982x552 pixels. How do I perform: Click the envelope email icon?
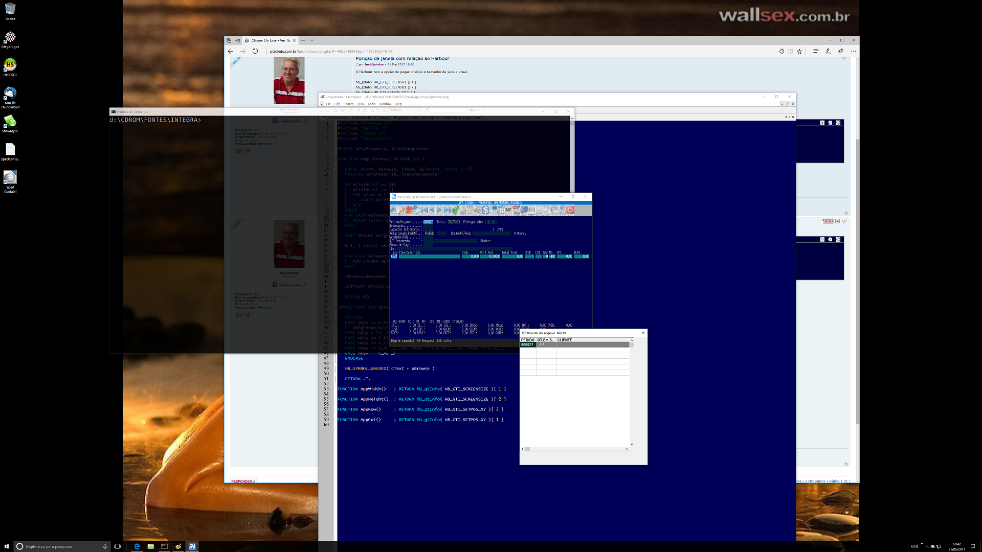(539, 210)
